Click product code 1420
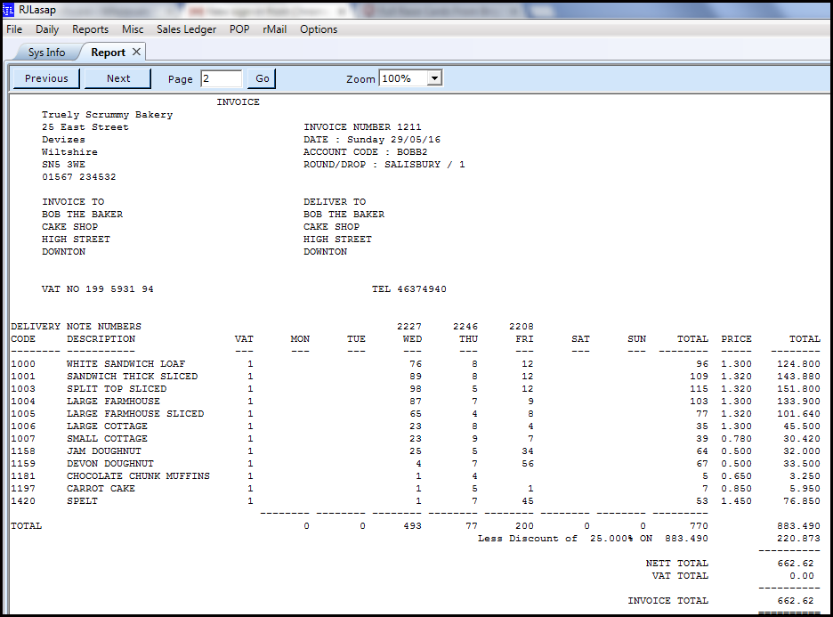The width and height of the screenshot is (833, 617). click(x=23, y=501)
